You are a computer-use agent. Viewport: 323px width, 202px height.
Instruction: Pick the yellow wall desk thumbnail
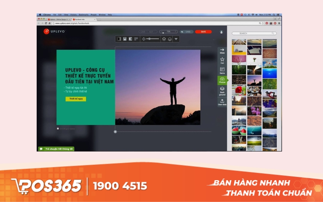pos(239,50)
